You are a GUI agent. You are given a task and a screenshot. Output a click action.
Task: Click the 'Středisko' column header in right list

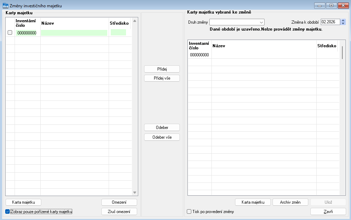[x=327, y=46]
